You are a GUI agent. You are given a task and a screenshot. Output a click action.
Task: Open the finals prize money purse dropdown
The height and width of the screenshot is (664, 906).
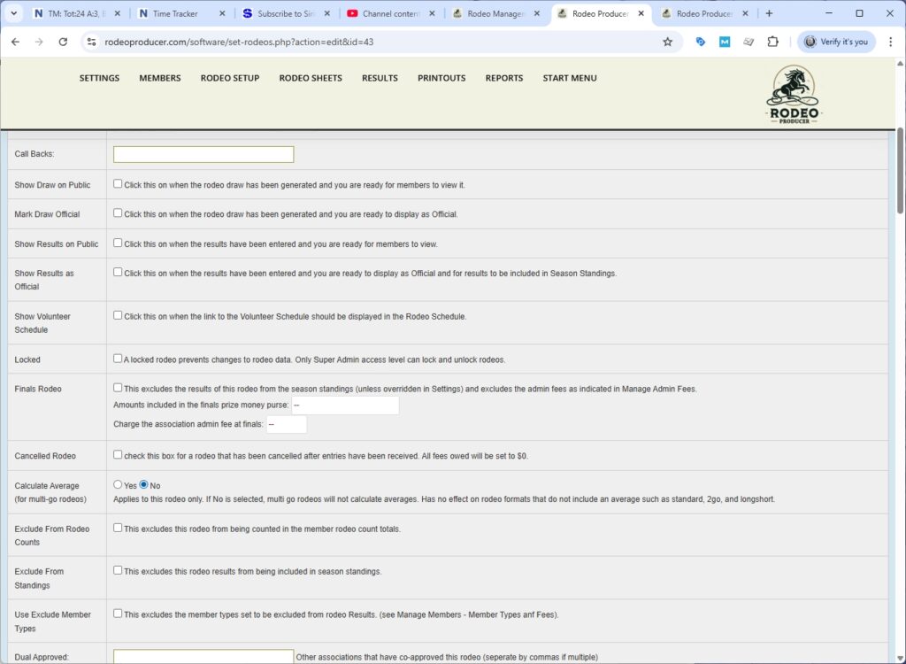pos(345,405)
